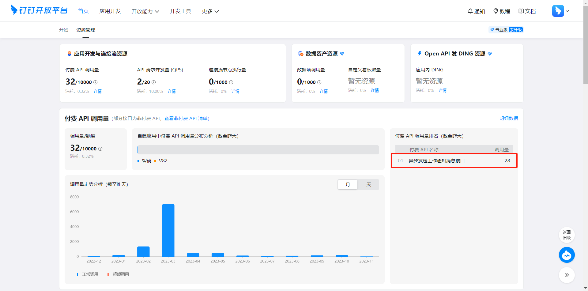Click the DingTalk Open Platform logo
Image resolution: width=588 pixels, height=291 pixels.
(x=39, y=10)
